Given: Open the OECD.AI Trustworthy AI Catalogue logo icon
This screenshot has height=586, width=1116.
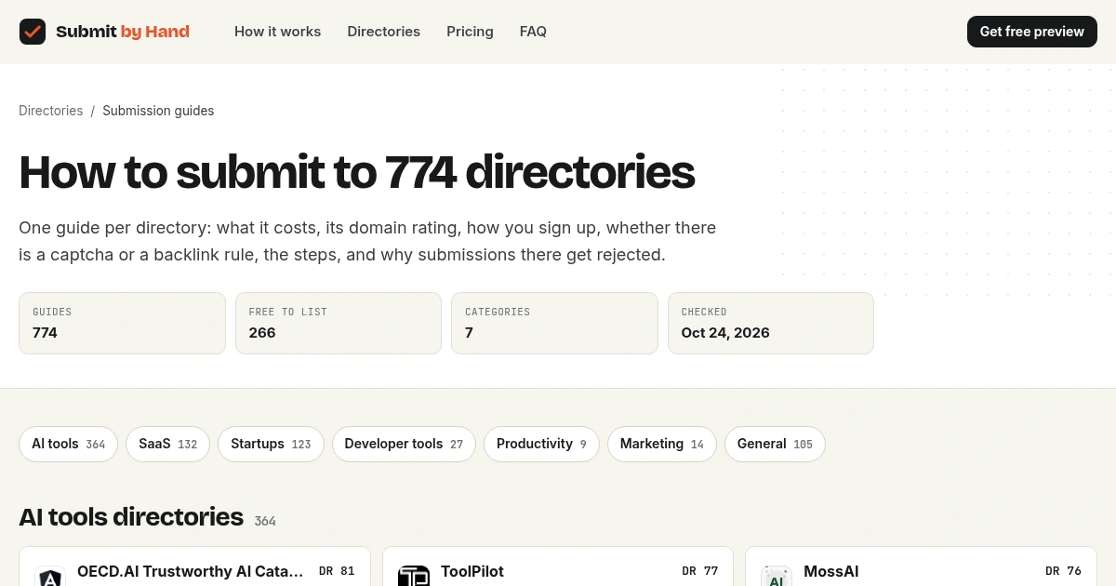Looking at the screenshot, I should (x=50, y=577).
